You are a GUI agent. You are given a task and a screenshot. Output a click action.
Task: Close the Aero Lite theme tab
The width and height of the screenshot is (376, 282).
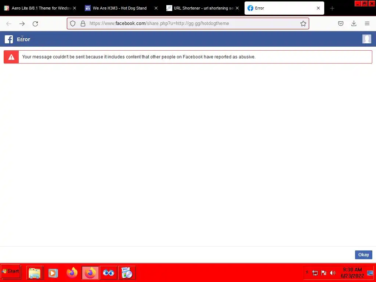pyautogui.click(x=75, y=8)
